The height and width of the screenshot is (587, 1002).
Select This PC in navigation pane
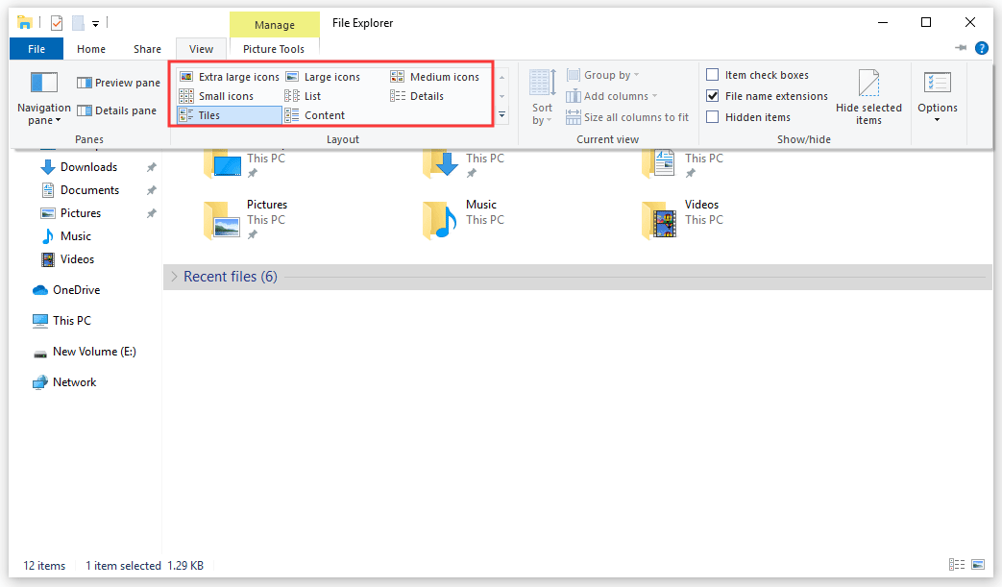tap(62, 320)
